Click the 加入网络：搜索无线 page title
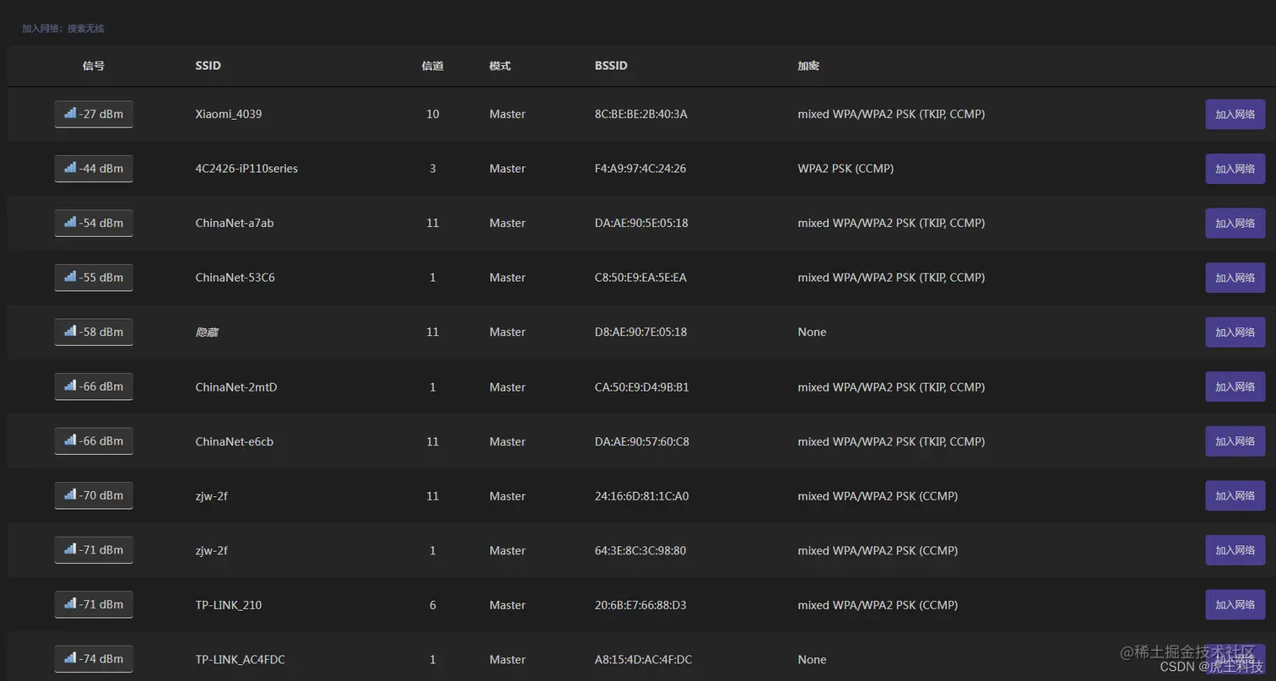The height and width of the screenshot is (681, 1276). click(63, 29)
